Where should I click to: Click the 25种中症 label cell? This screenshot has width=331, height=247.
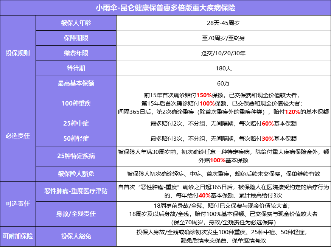76,123
